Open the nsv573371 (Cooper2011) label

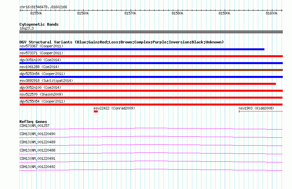[x=41, y=53]
